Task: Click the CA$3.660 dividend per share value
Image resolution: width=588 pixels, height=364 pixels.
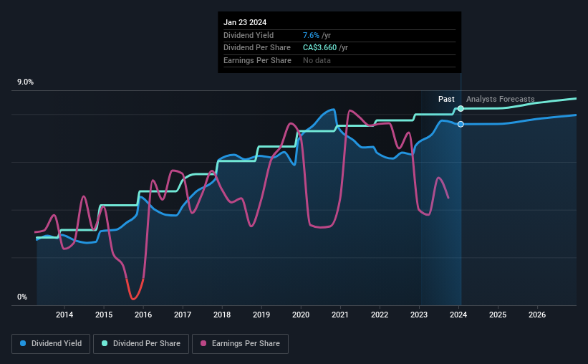Action: (x=320, y=48)
